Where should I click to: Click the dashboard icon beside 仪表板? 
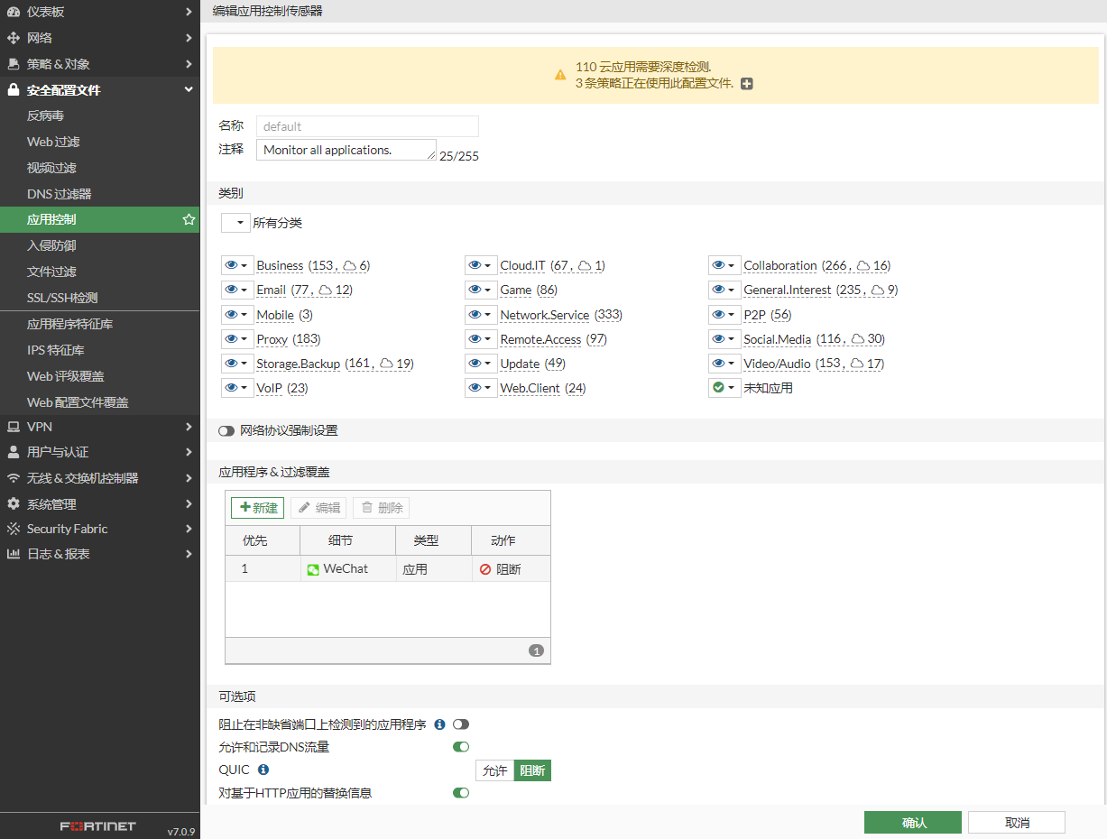point(14,12)
